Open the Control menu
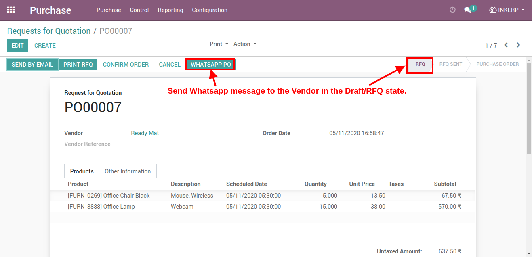 [x=139, y=10]
